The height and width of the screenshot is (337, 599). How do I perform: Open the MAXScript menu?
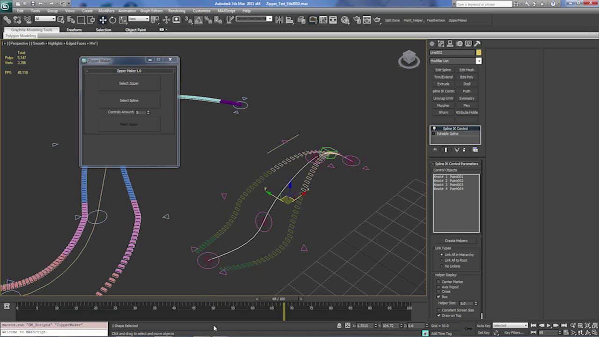(x=226, y=11)
